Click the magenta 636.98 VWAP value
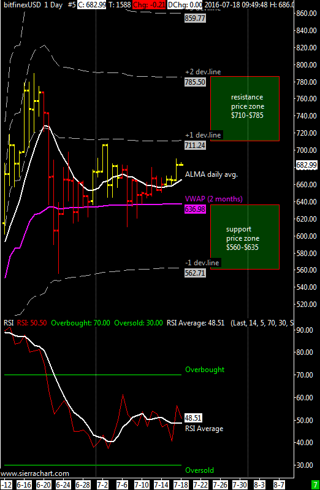 (195, 209)
